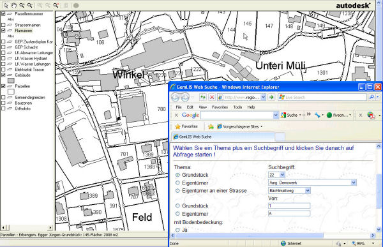This screenshot has height=247, width=383.
Task: Click the Von Eigentümer input field with A
Action: pyautogui.click(x=289, y=214)
